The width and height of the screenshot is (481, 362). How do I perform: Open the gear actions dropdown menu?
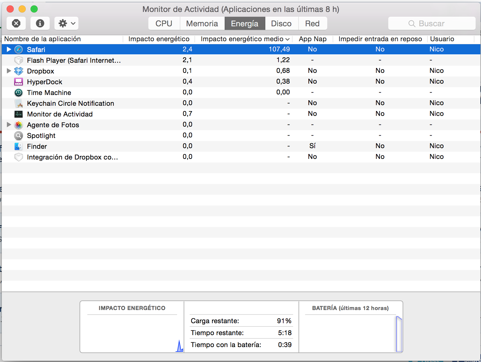(66, 23)
